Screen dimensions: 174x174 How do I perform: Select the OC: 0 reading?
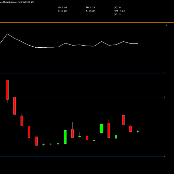point(117,8)
